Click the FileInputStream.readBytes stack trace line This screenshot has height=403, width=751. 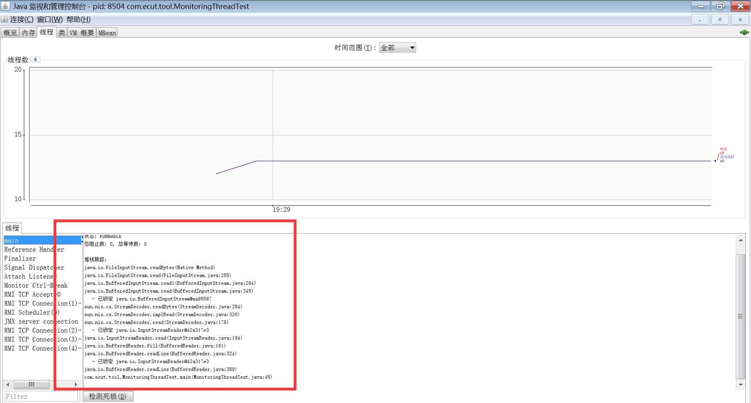pyautogui.click(x=149, y=268)
